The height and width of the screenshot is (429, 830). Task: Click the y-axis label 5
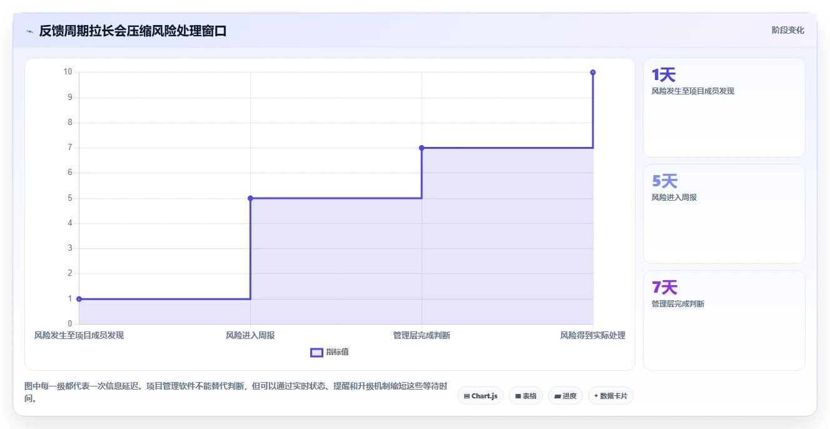pos(70,198)
